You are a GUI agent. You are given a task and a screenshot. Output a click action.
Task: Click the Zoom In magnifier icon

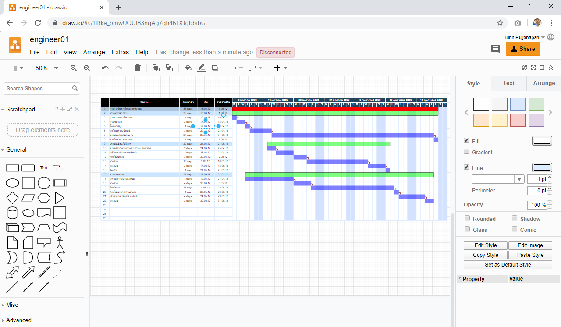tap(74, 68)
